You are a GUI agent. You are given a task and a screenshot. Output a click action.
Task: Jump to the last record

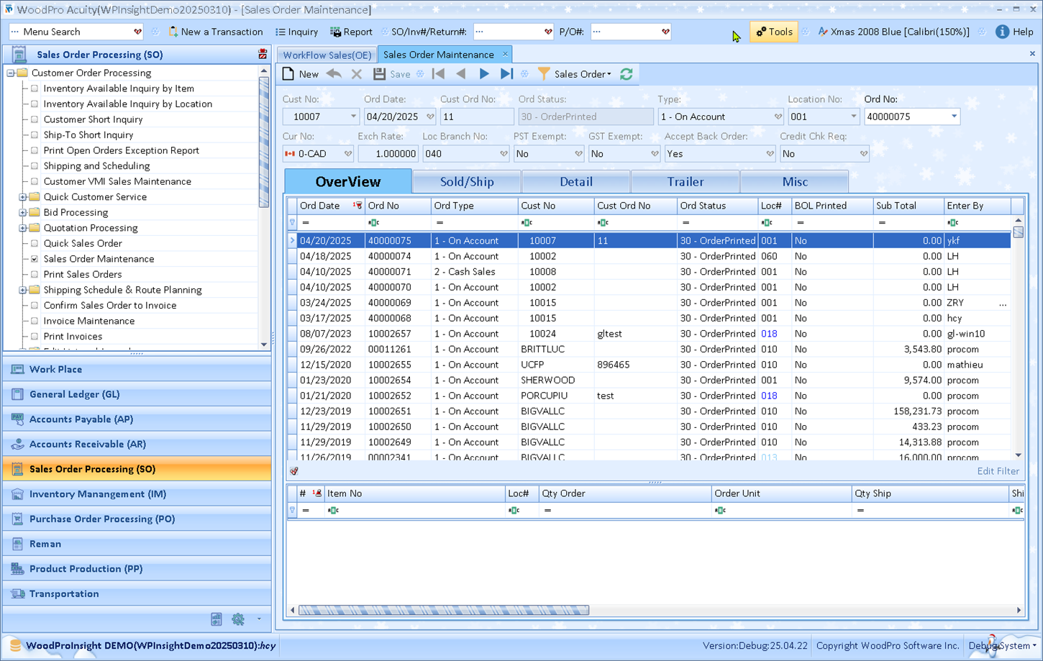point(506,74)
